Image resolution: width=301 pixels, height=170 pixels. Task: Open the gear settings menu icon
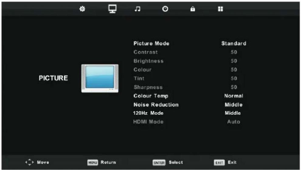point(82,9)
